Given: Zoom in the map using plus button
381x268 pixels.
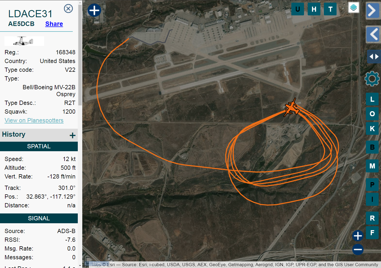Looking at the screenshot, I should tap(358, 236).
